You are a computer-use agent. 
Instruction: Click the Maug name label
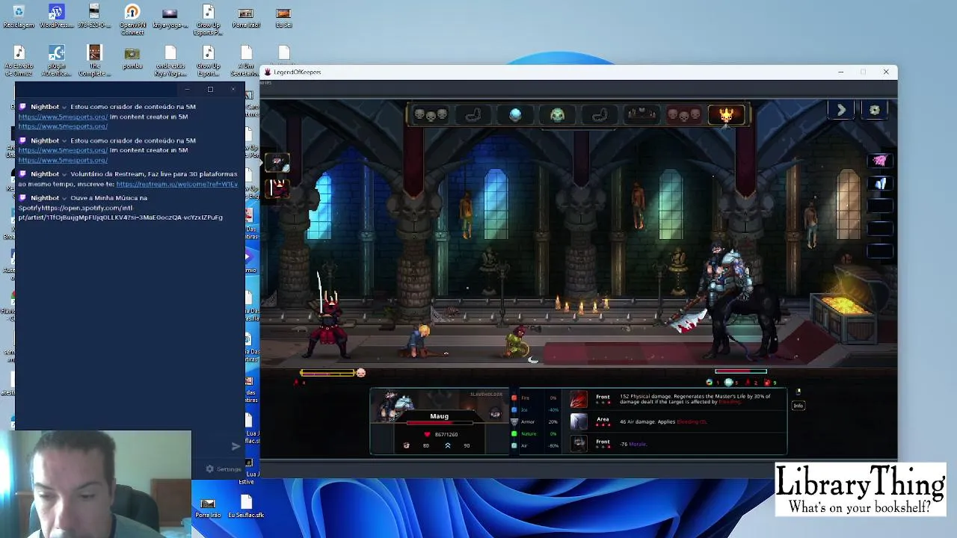[439, 416]
